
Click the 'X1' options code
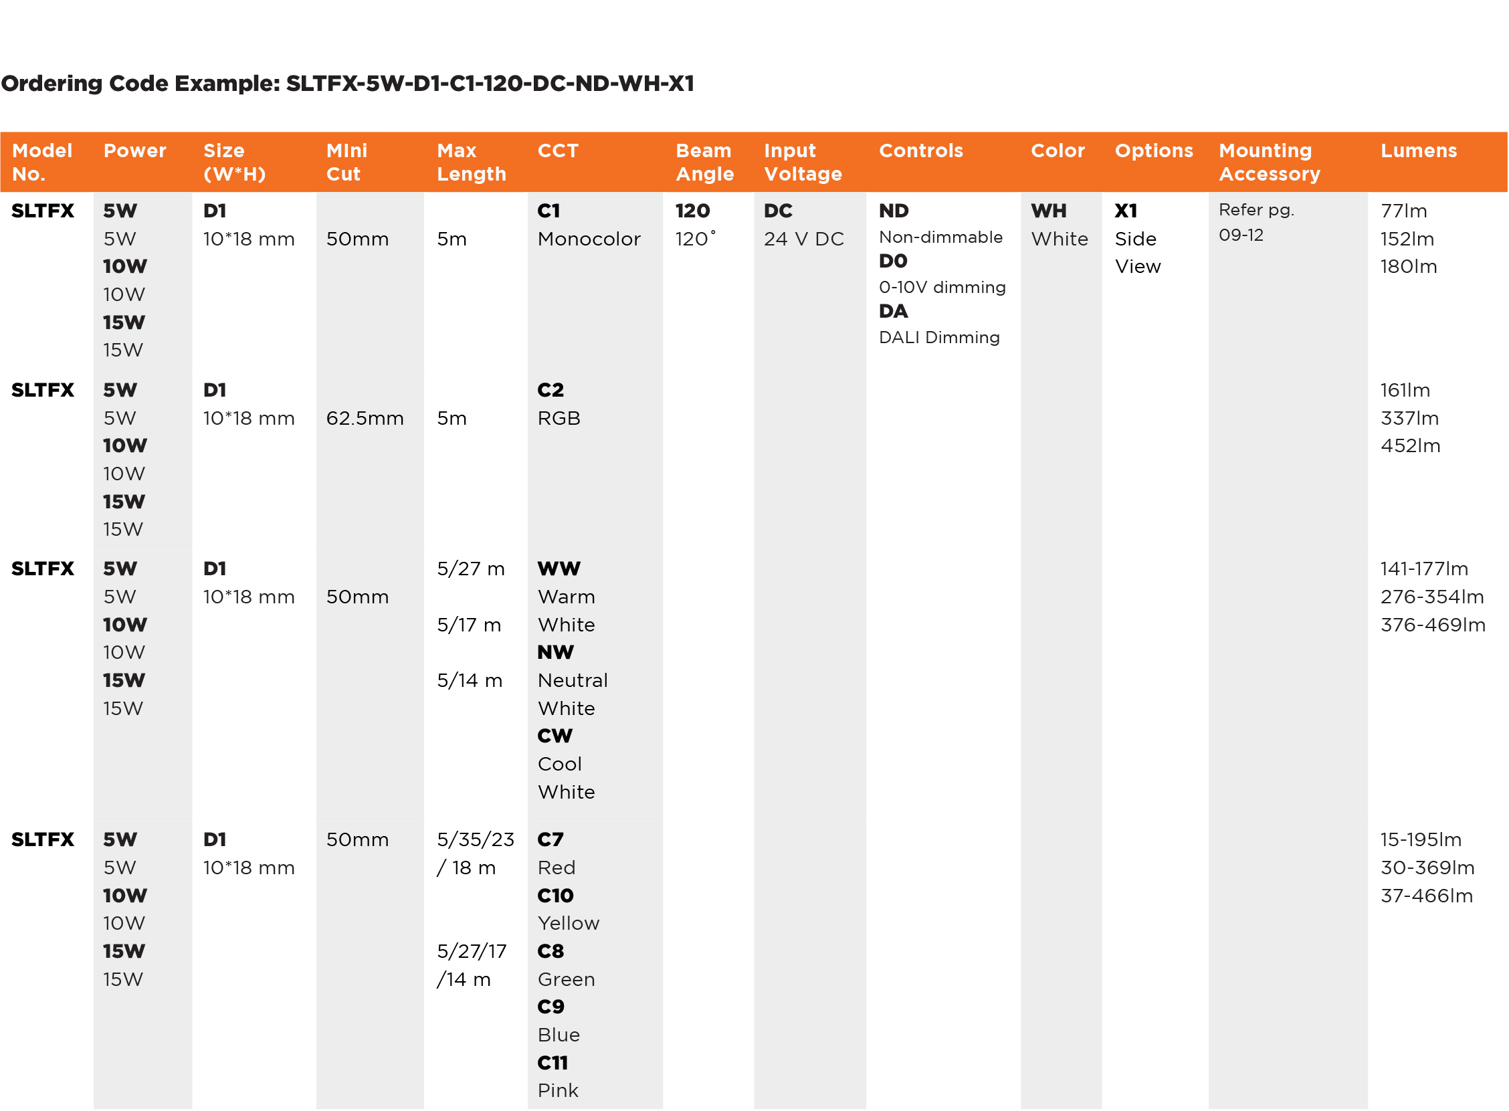(1126, 211)
